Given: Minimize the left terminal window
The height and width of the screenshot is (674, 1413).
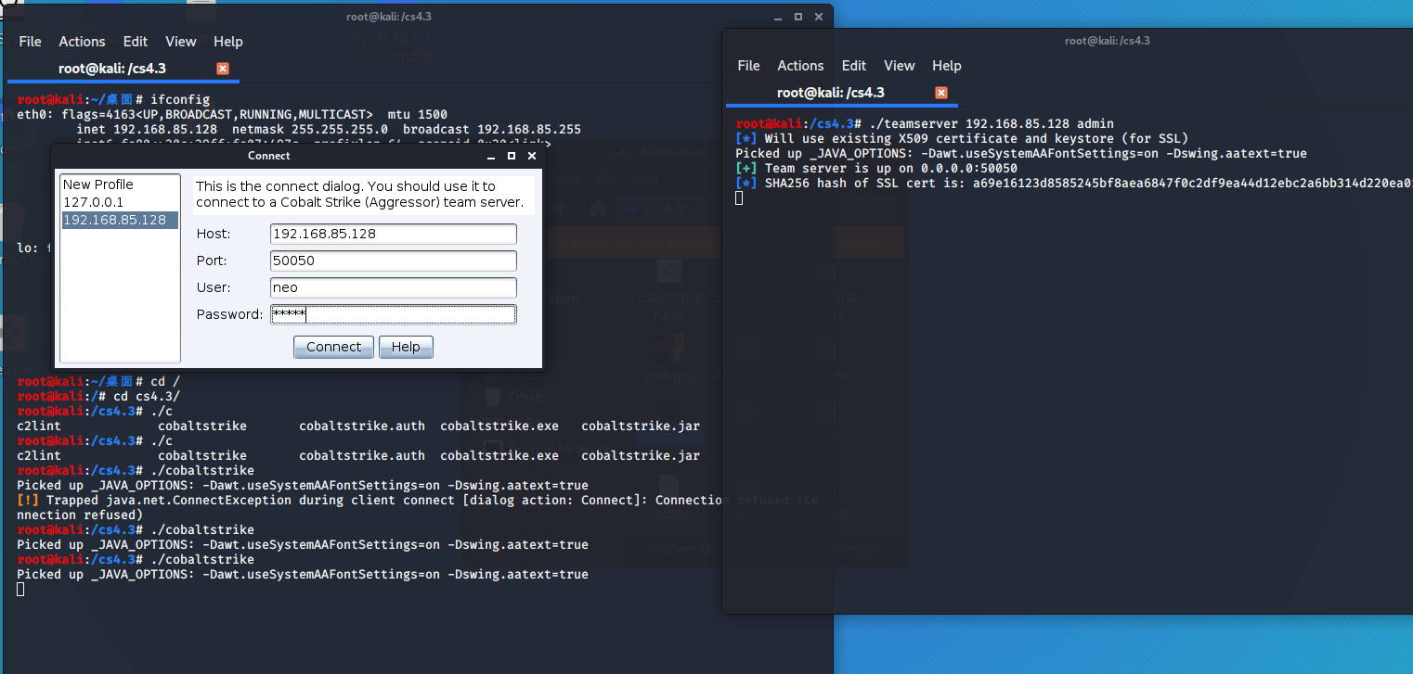Looking at the screenshot, I should [777, 17].
